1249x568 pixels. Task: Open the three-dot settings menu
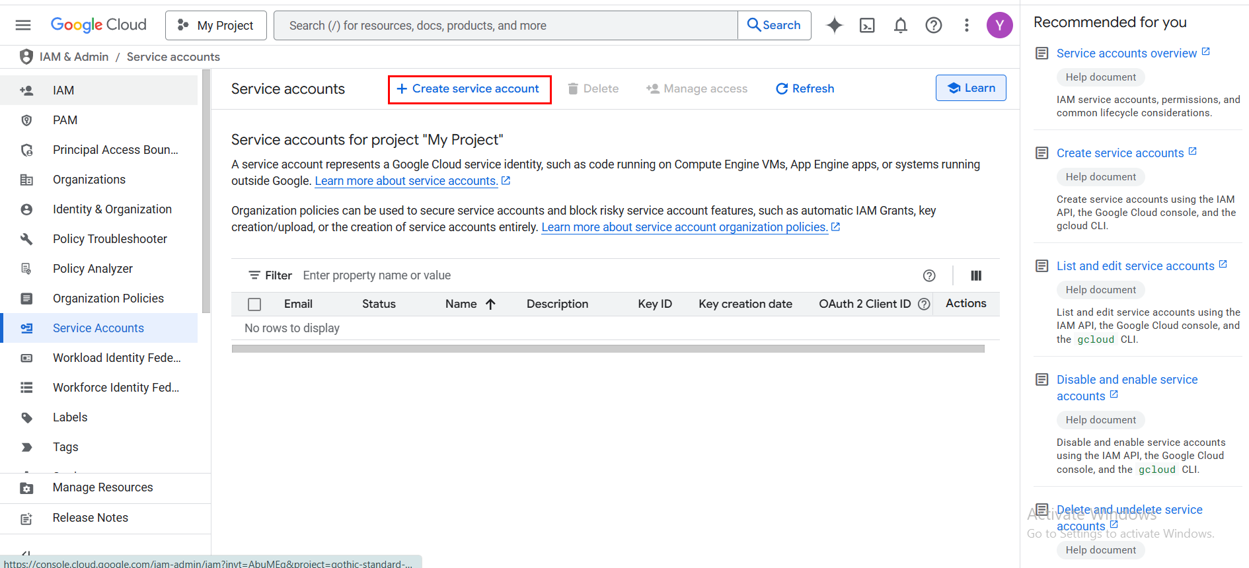coord(966,25)
